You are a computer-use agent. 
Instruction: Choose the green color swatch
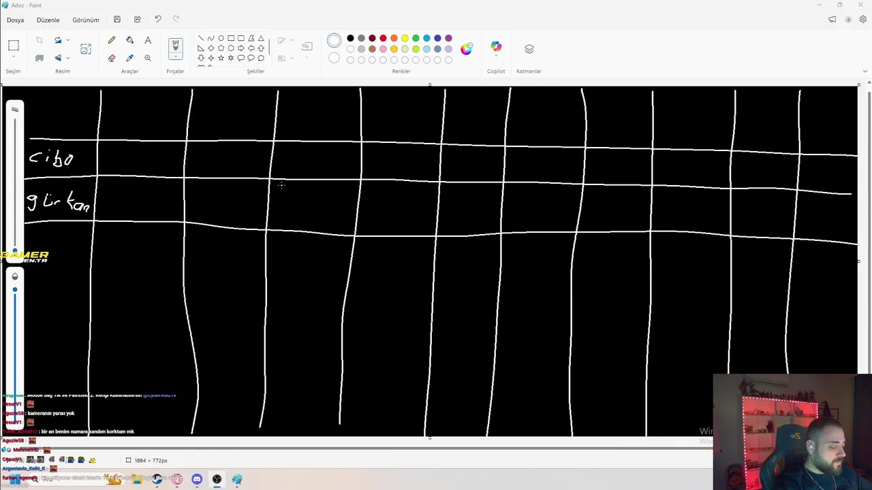pyautogui.click(x=416, y=38)
